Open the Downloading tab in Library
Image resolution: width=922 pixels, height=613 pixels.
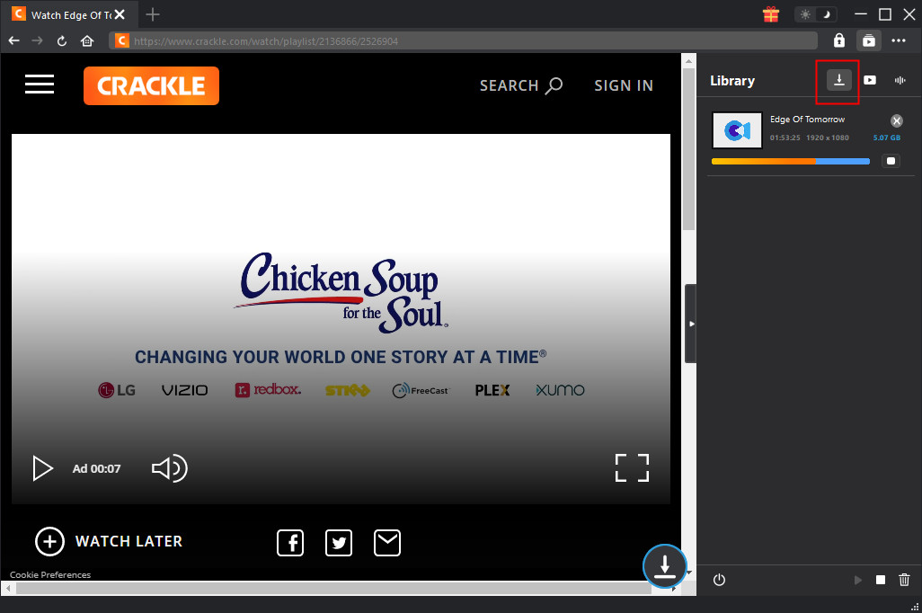pyautogui.click(x=838, y=81)
